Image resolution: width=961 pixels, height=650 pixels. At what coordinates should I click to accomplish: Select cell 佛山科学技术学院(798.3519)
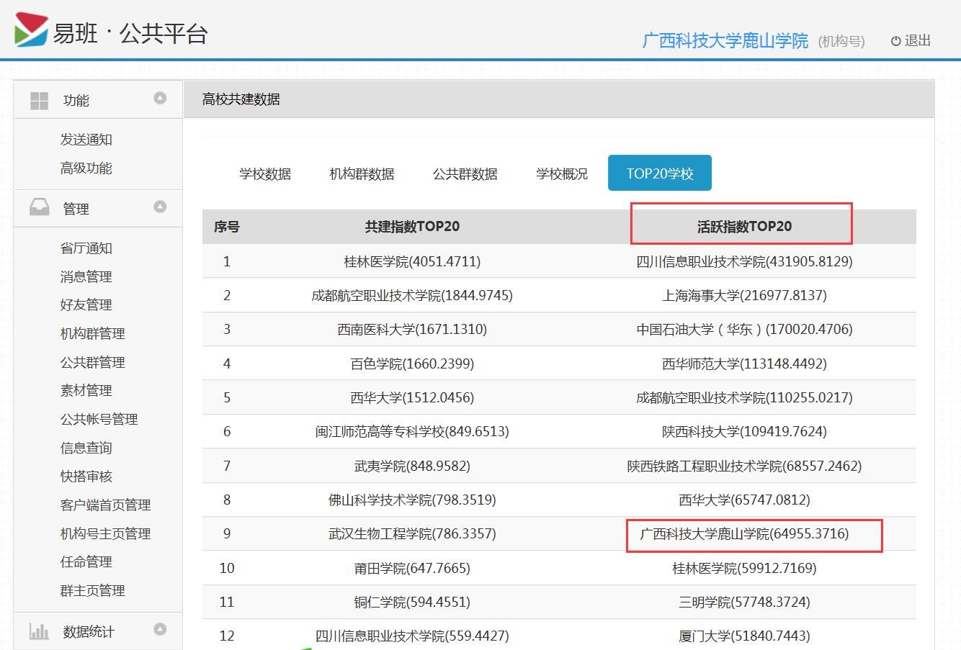[412, 500]
